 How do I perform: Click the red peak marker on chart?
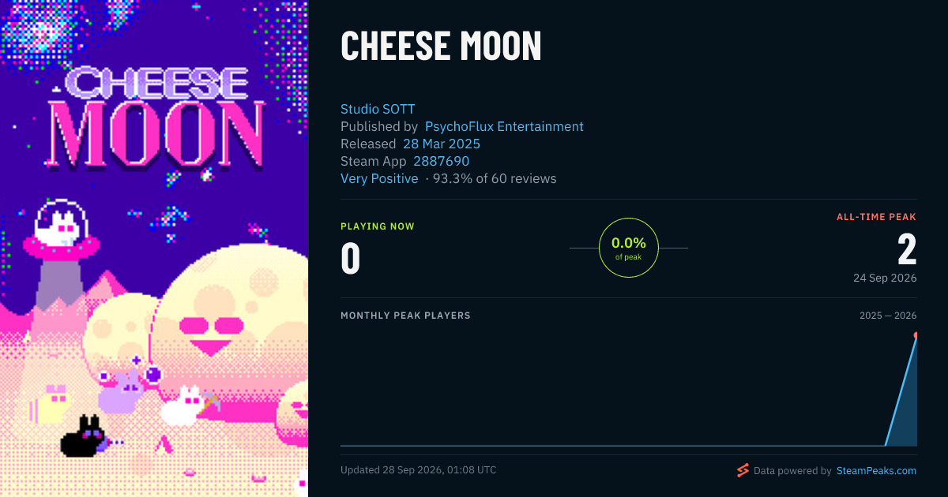pyautogui.click(x=916, y=335)
